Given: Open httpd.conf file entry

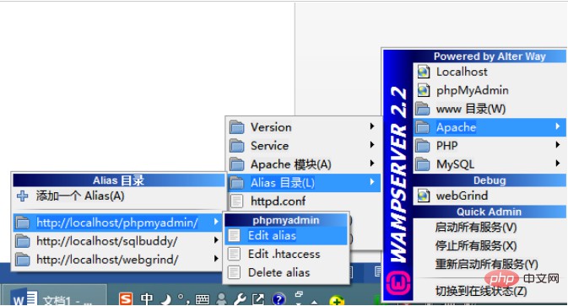Looking at the screenshot, I should [304, 201].
